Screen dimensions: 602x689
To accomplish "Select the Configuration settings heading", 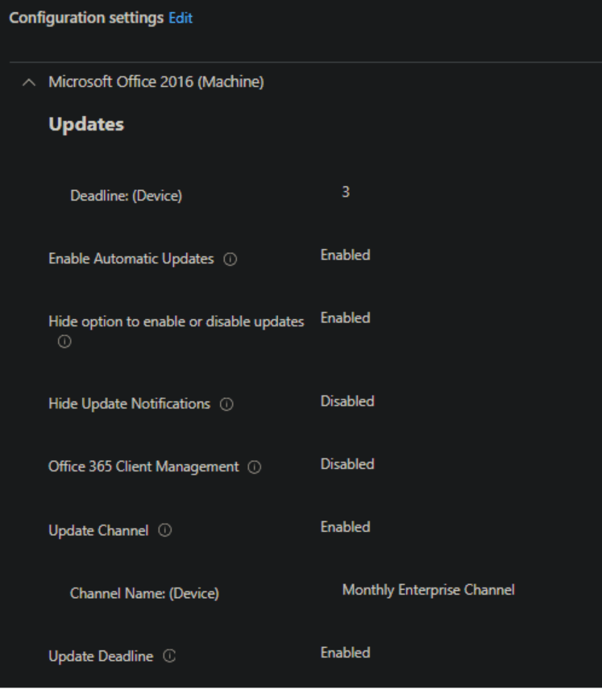I will coord(86,18).
